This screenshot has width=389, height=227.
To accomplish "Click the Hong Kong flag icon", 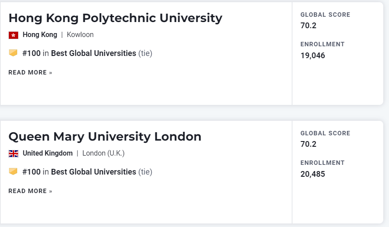I will 13,35.
